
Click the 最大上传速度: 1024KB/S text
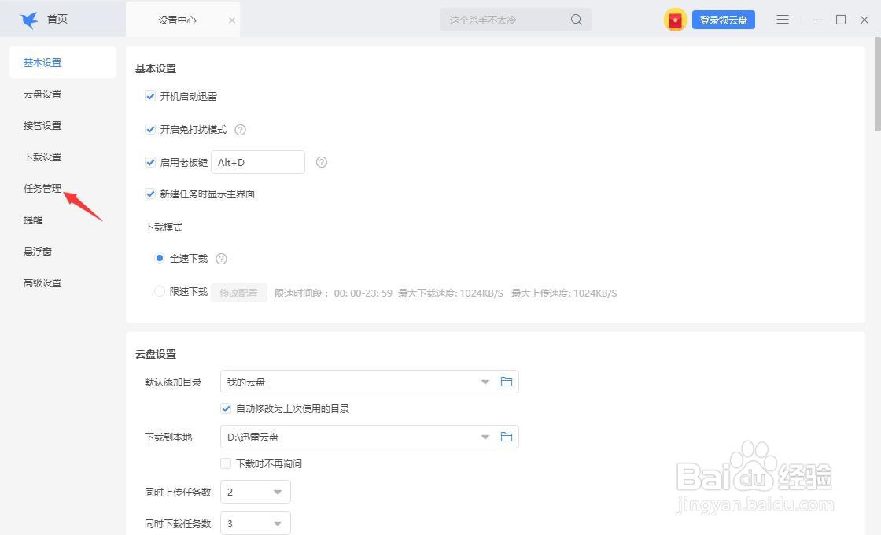click(564, 293)
